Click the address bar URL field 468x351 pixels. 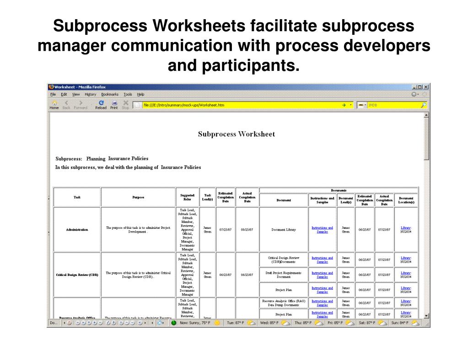click(242, 105)
